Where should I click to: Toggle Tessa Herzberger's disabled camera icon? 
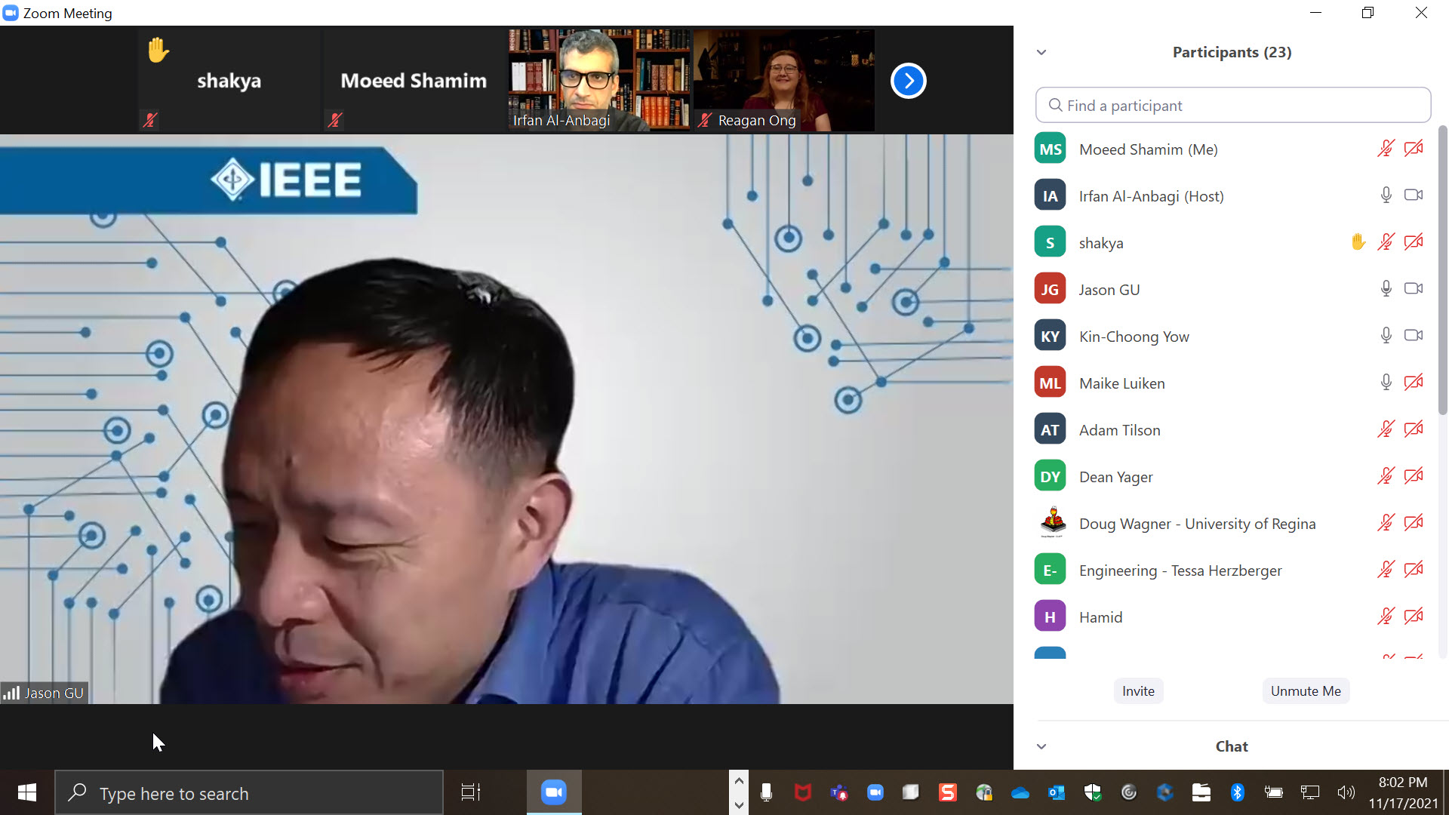point(1414,570)
